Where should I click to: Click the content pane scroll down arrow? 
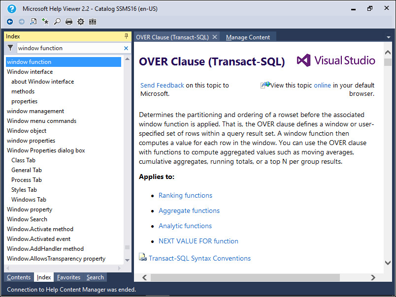[x=388, y=263]
